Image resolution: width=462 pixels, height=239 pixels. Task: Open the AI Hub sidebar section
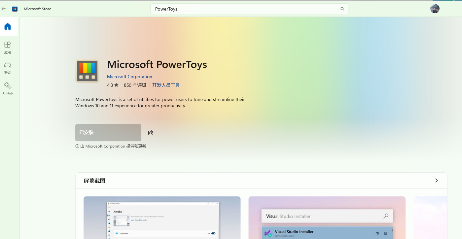pos(8,88)
